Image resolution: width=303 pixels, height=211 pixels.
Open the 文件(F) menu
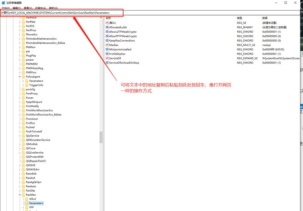[6, 8]
